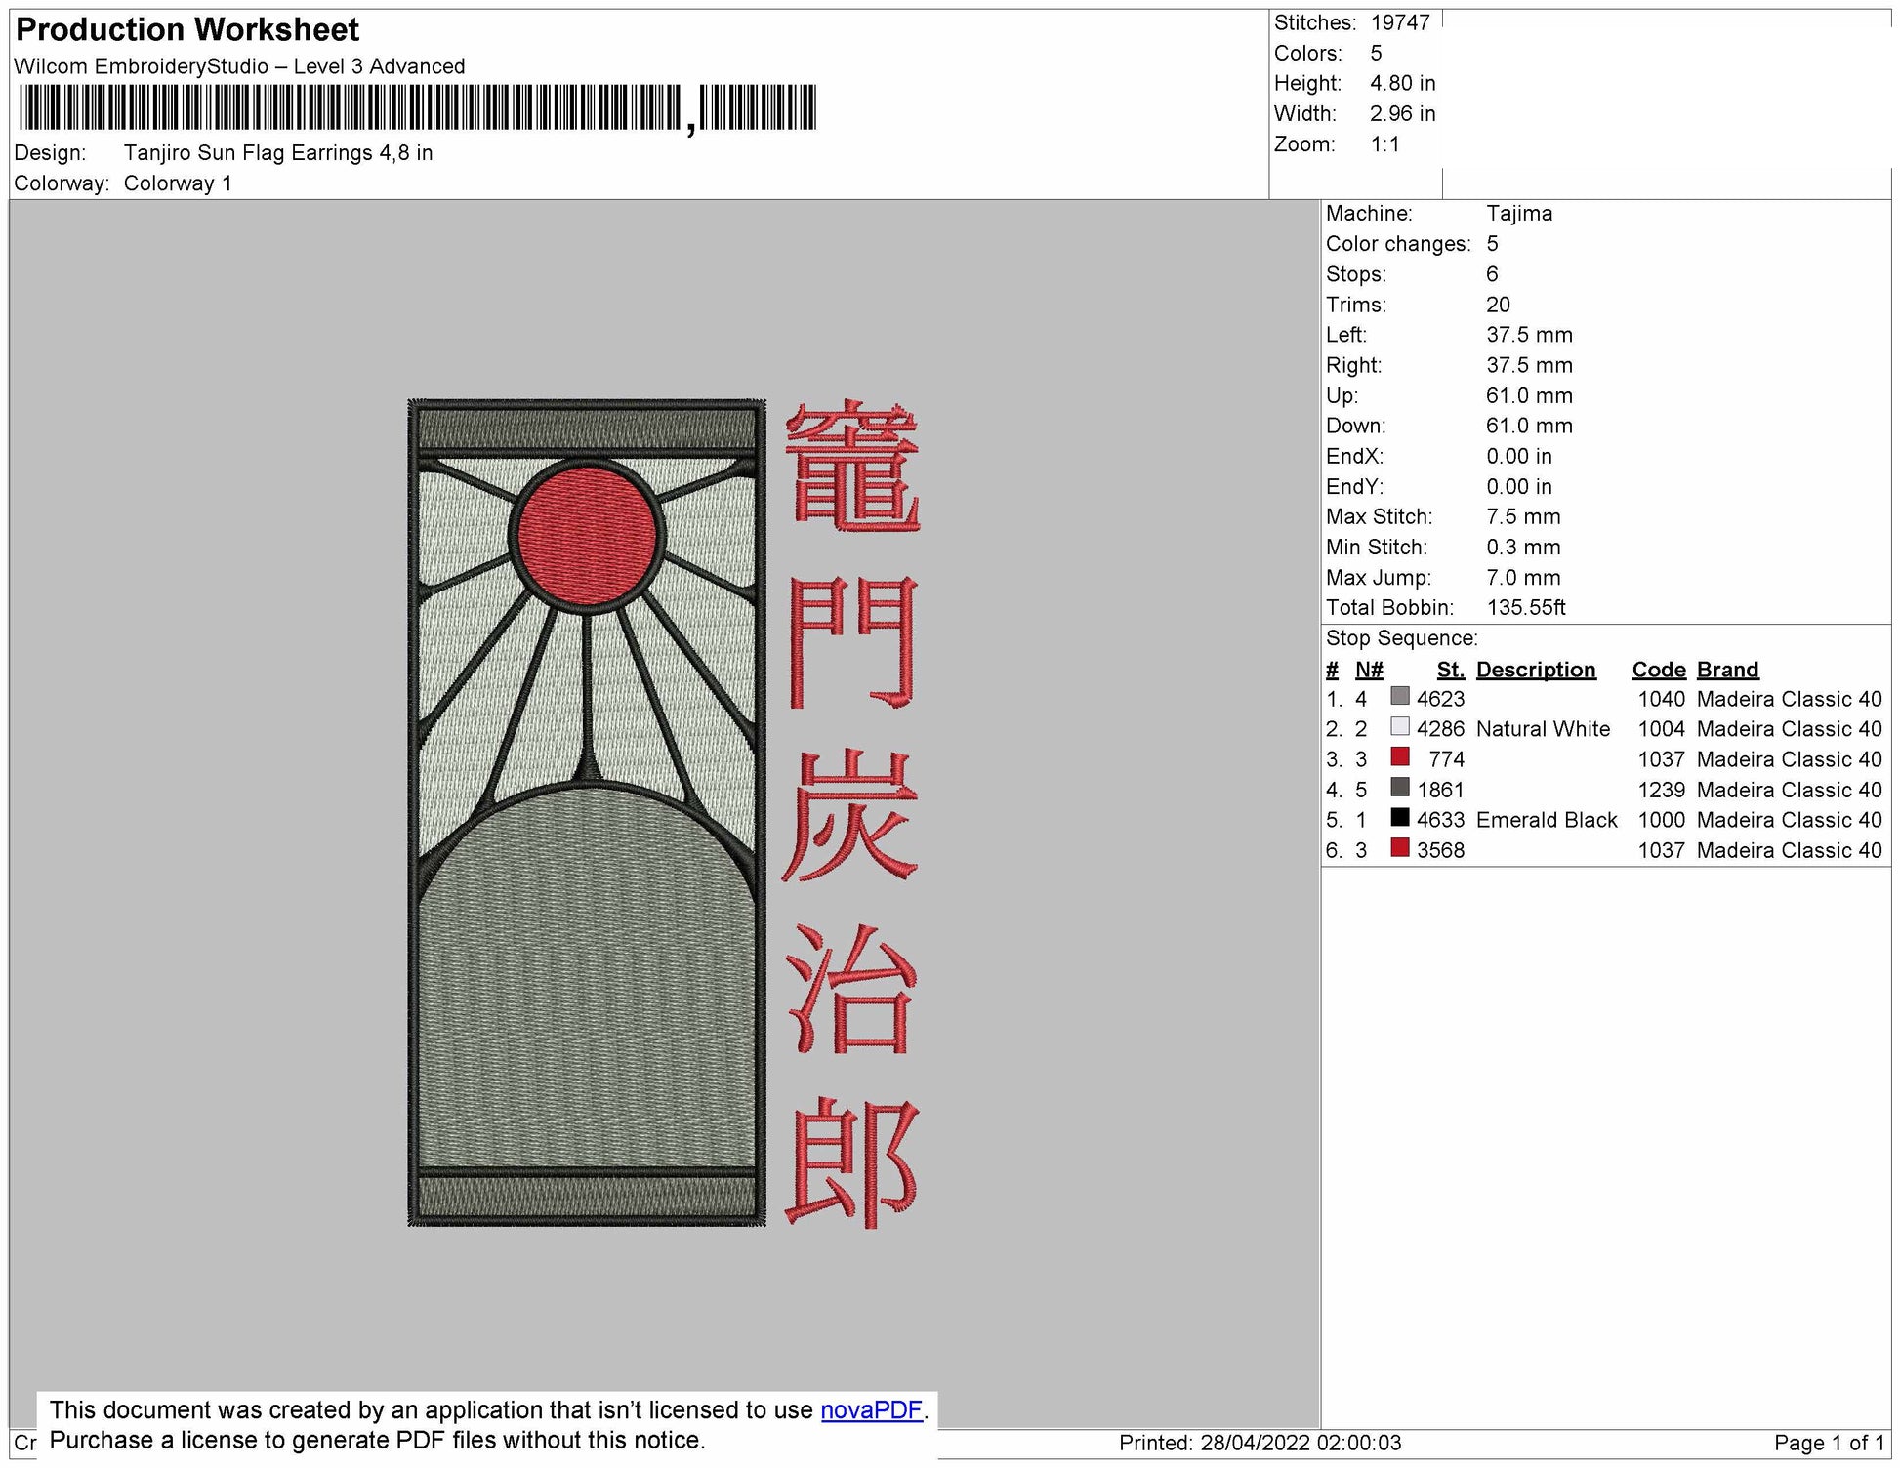The image size is (1900, 1468).
Task: Click the red kanji character 炭
Action: click(x=850, y=815)
